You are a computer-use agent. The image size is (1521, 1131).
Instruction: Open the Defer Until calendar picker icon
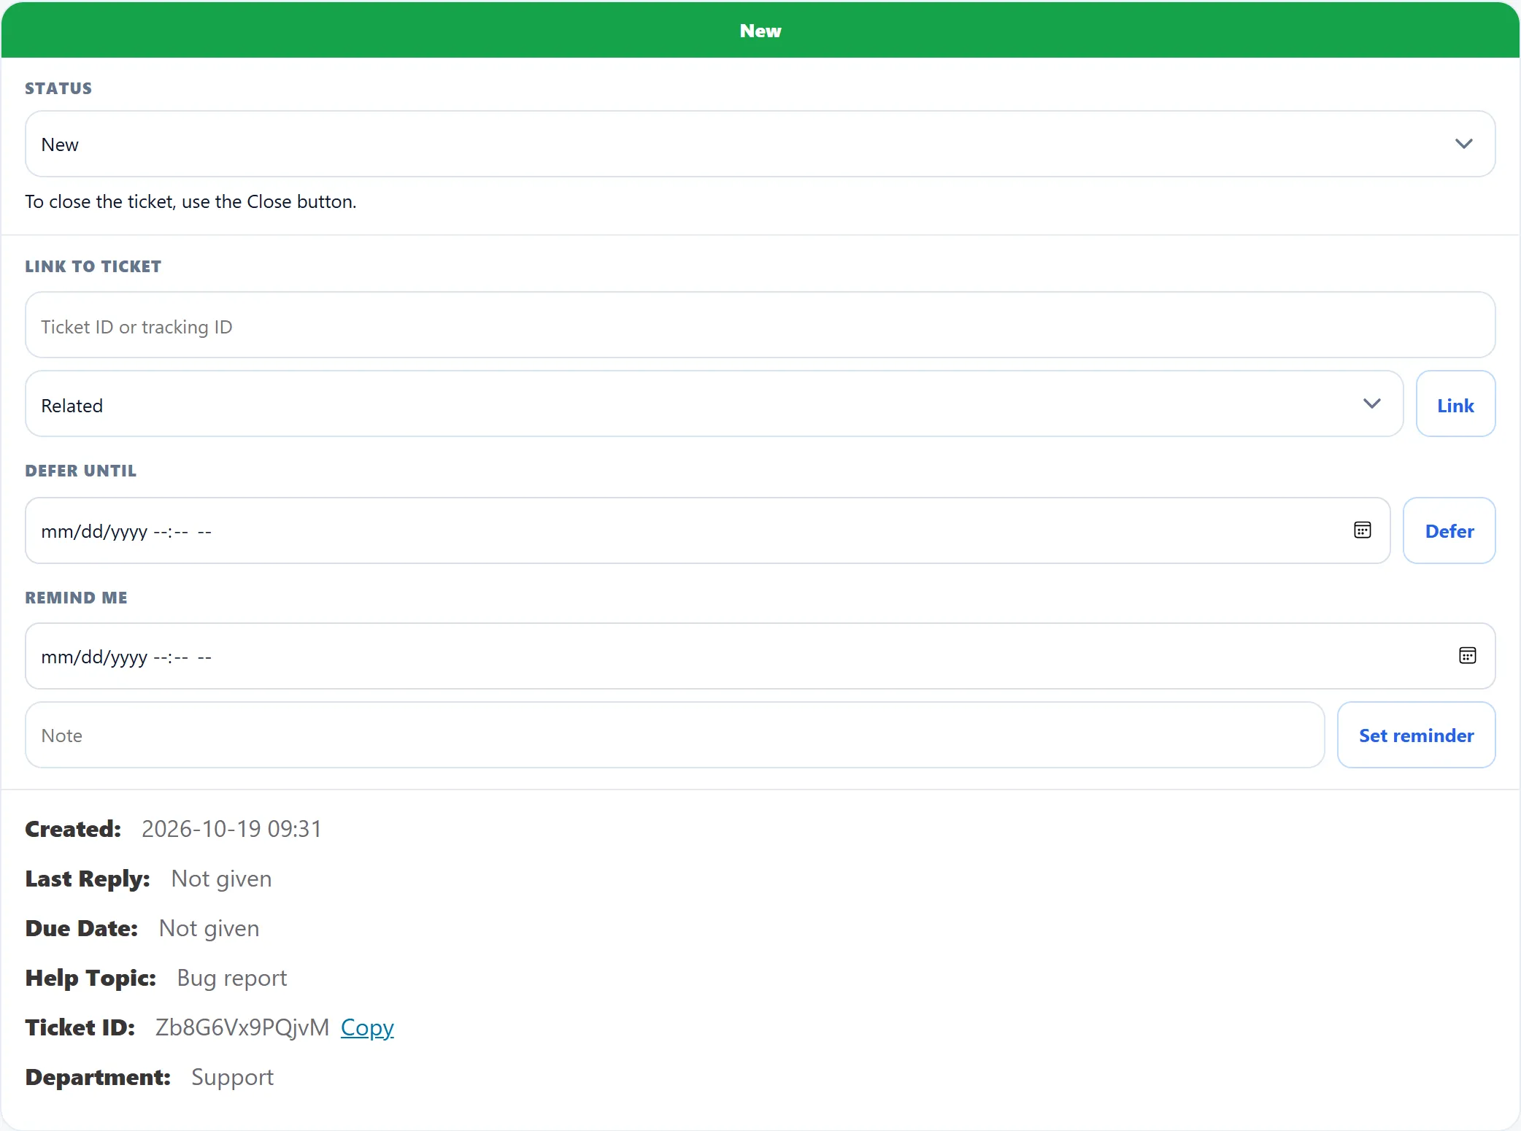[x=1362, y=530]
